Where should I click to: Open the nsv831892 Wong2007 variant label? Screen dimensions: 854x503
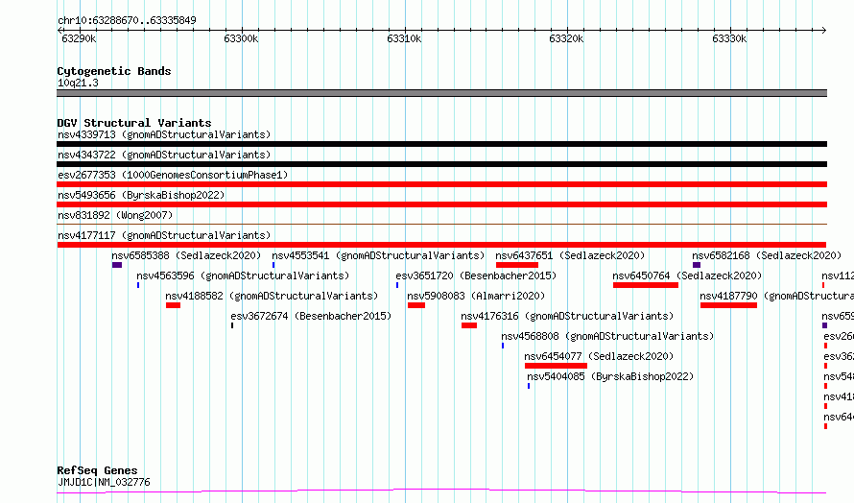(x=115, y=215)
